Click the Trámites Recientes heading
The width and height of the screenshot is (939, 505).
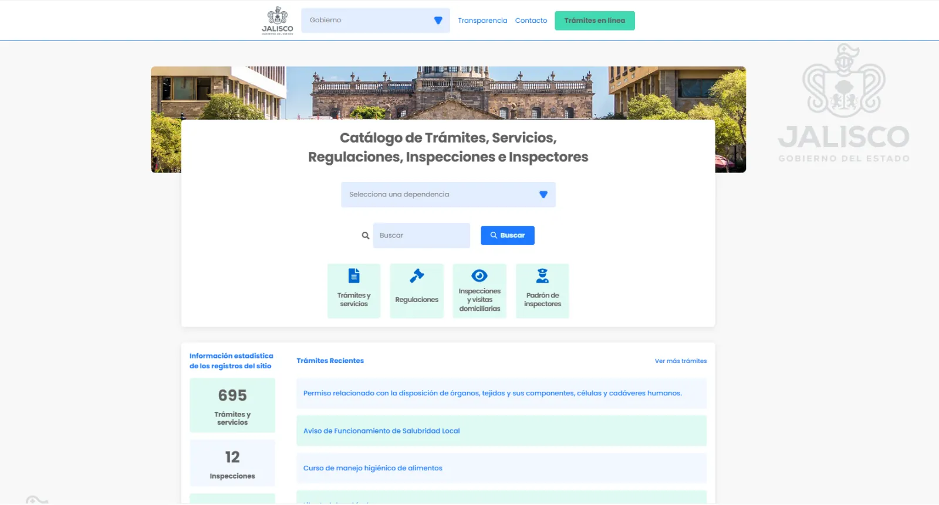(x=330, y=361)
